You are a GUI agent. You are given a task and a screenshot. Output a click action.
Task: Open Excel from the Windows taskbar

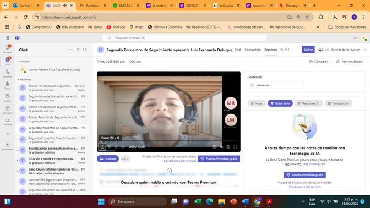(x=198, y=201)
